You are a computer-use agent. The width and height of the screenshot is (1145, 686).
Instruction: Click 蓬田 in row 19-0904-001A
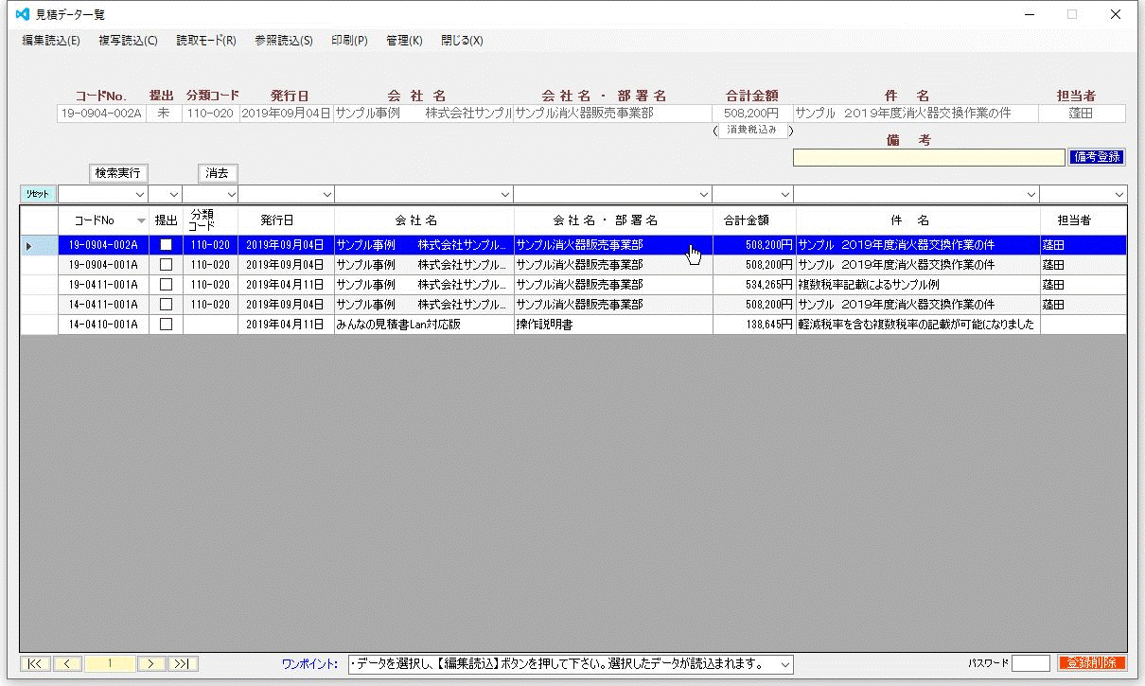click(x=1083, y=265)
